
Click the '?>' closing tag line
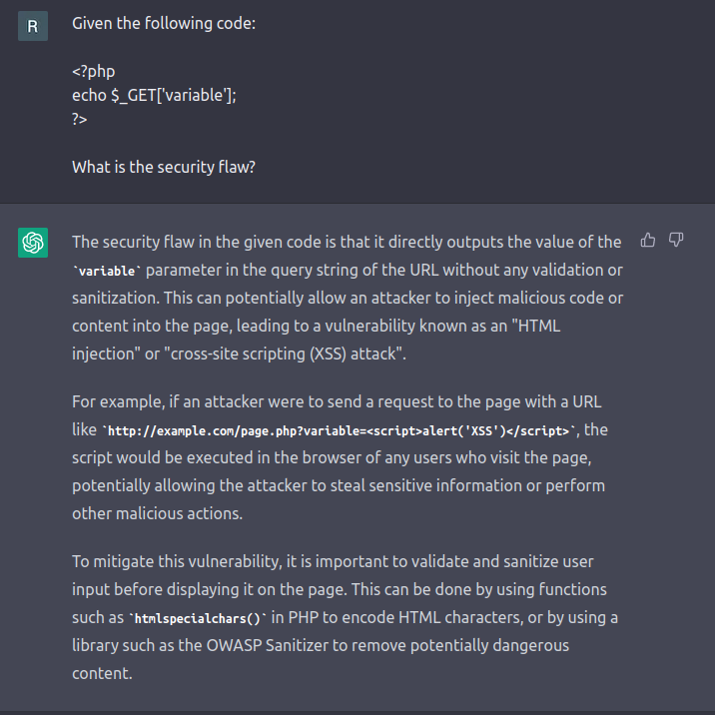(80, 119)
